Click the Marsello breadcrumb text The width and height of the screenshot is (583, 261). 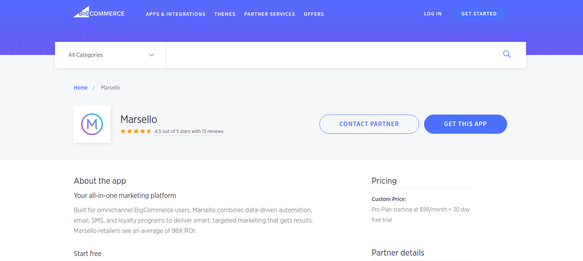111,88
